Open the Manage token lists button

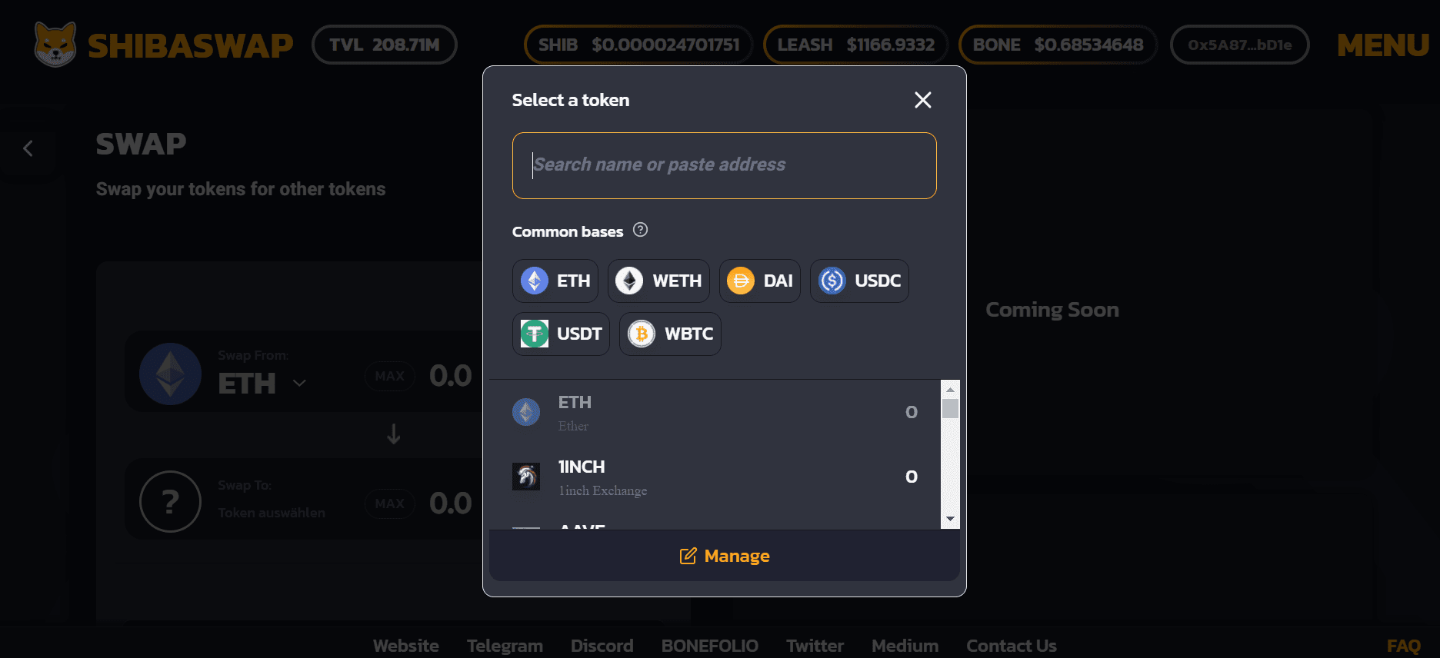coord(725,556)
